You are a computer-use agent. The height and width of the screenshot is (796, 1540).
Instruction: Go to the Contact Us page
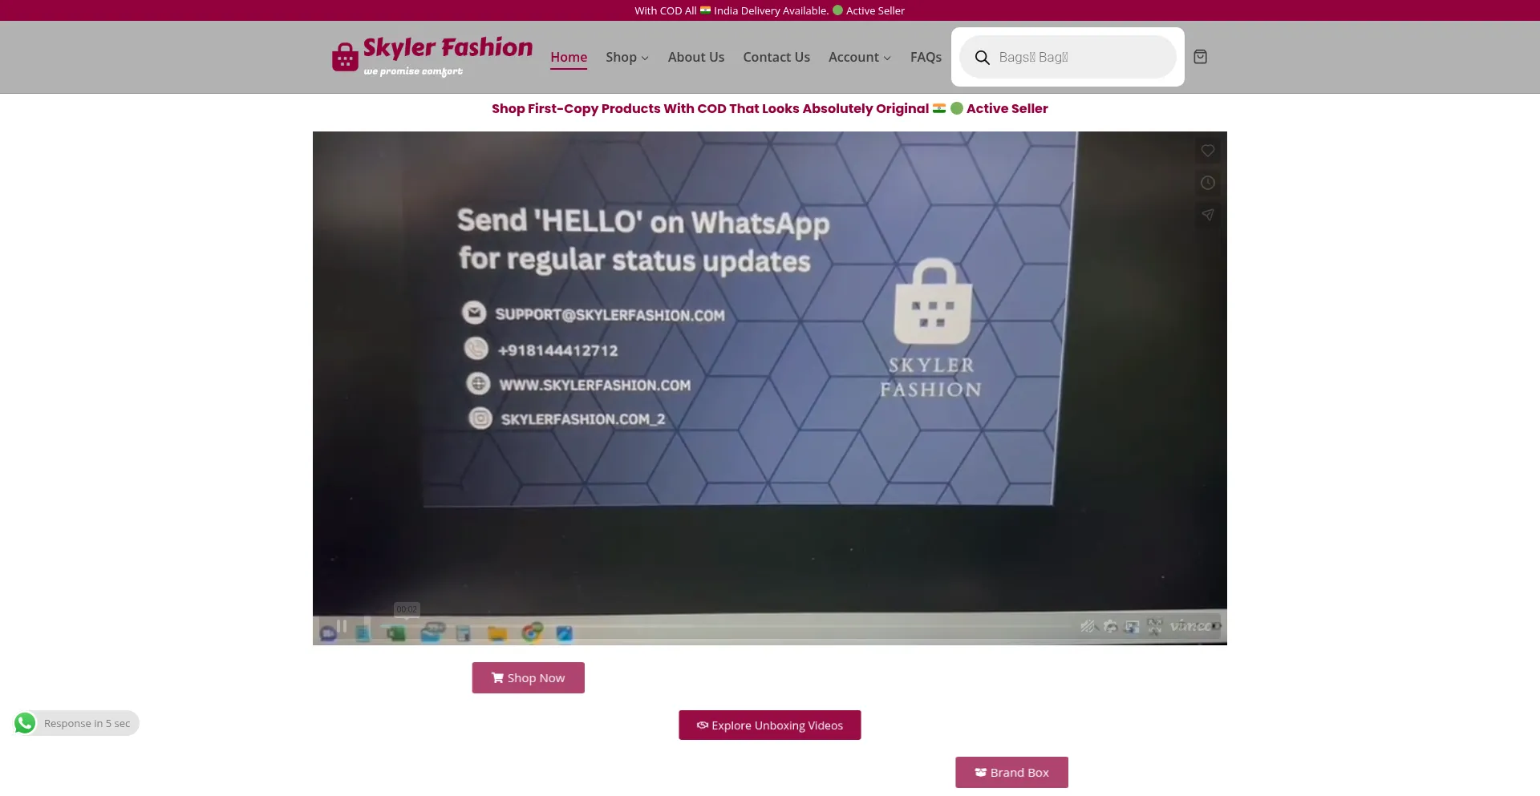tap(776, 57)
